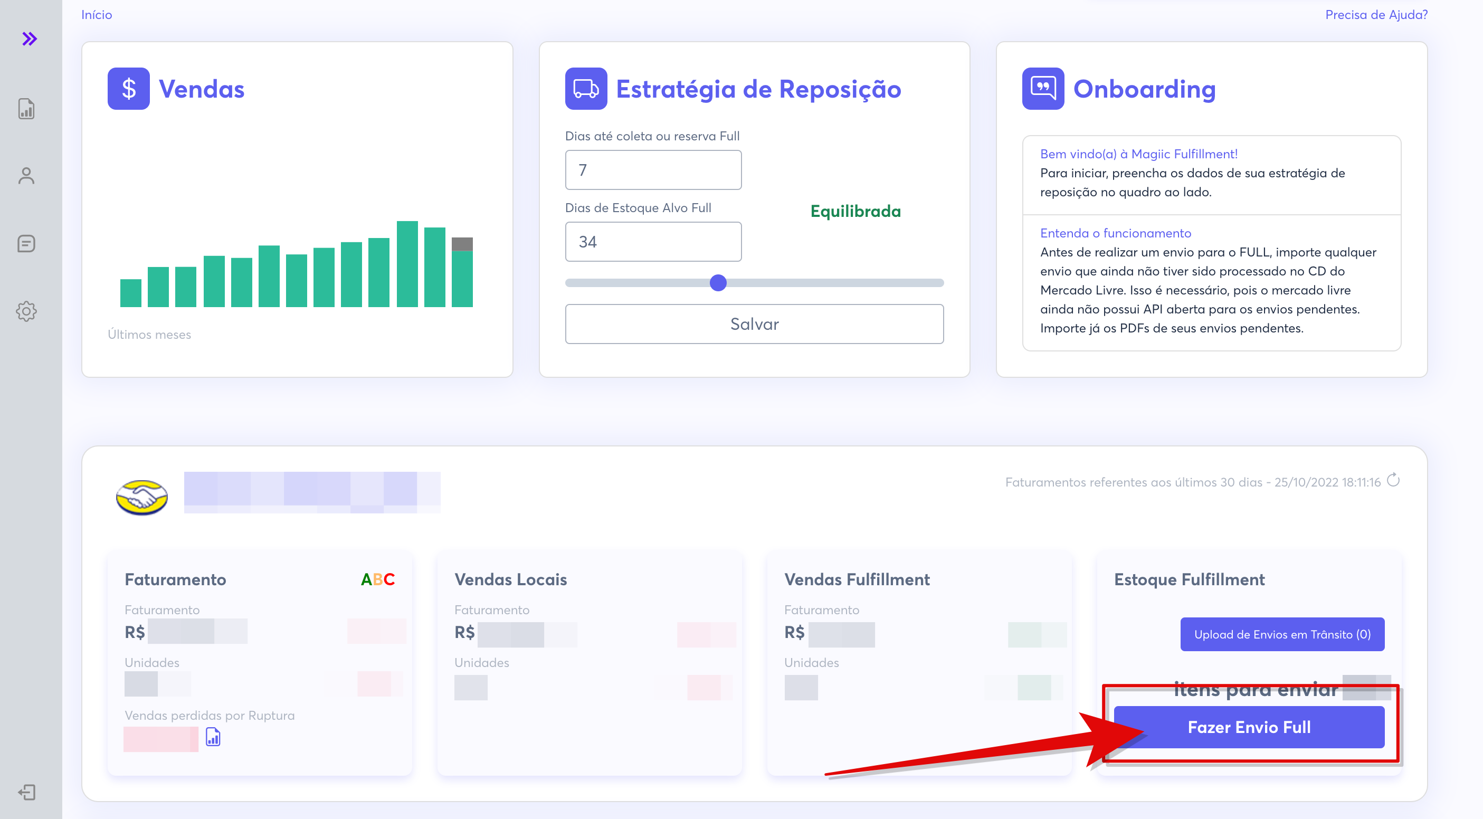Screen dimensions: 1483x819
Task: Open ruptura report icon under Vendas perdidas
Action: (213, 737)
